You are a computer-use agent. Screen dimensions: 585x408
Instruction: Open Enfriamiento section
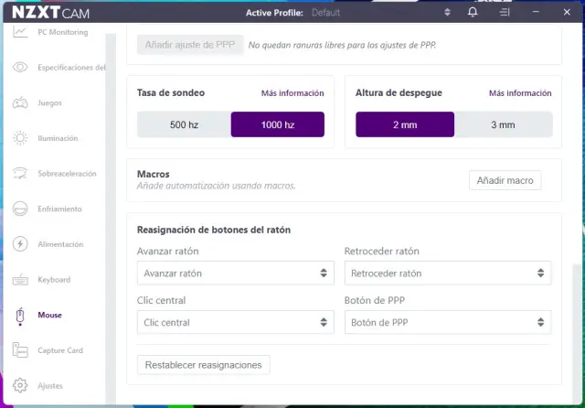tap(59, 209)
